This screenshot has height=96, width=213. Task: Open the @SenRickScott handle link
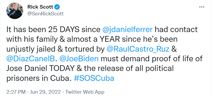[x=46, y=14]
